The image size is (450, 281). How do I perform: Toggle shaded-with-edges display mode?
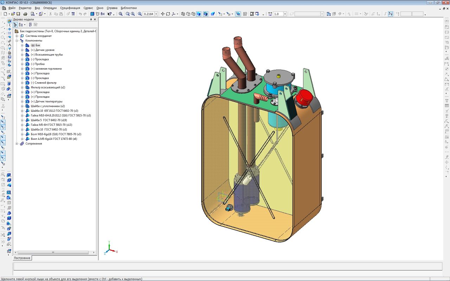(x=206, y=14)
